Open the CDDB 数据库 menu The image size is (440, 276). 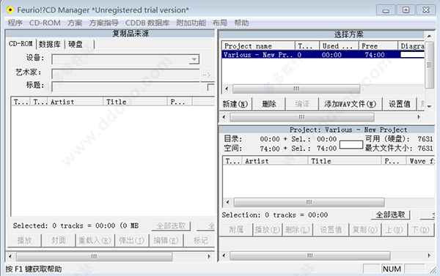coord(147,23)
